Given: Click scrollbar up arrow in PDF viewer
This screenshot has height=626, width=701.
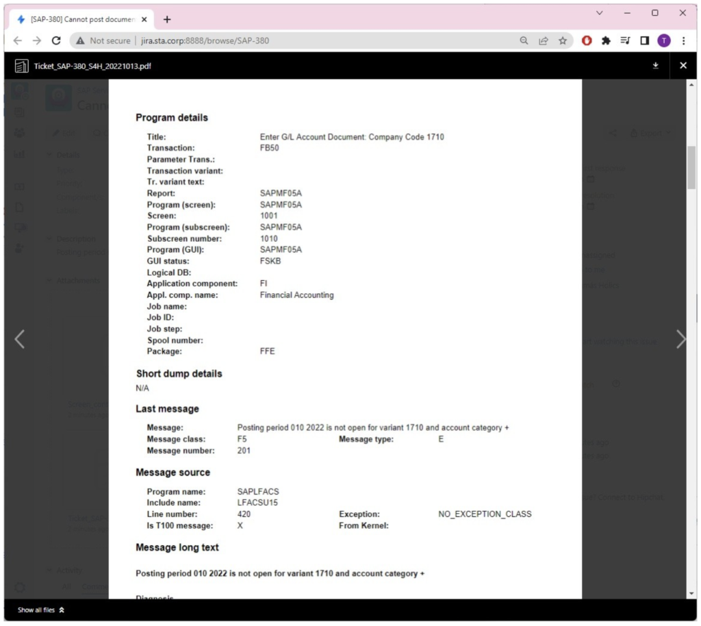Looking at the screenshot, I should pyautogui.click(x=691, y=84).
